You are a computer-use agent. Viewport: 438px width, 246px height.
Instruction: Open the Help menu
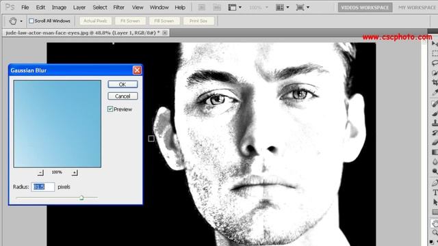coord(180,8)
